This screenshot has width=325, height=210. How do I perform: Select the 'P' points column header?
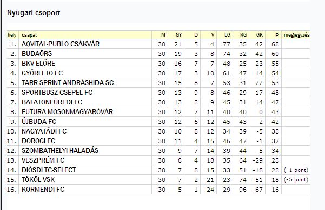pyautogui.click(x=277, y=35)
